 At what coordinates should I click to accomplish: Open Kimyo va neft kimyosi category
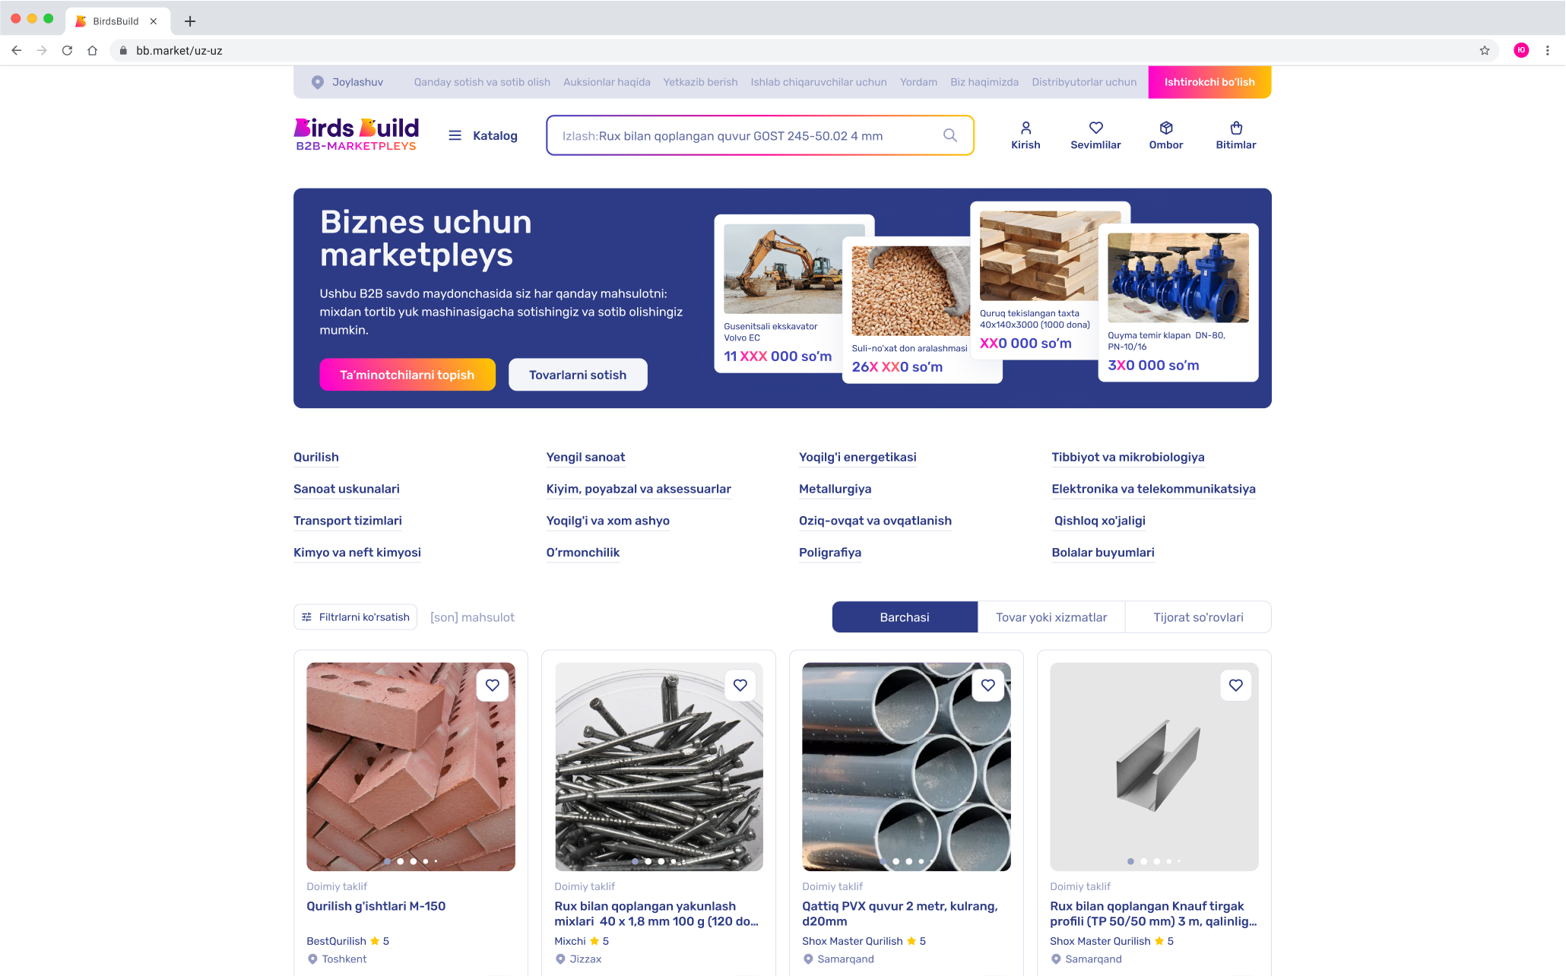click(357, 553)
